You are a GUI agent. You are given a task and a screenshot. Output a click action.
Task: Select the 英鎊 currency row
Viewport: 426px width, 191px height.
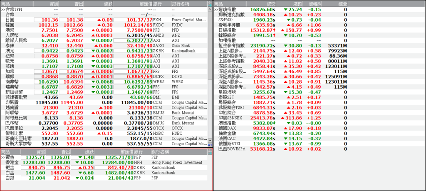(x=104, y=66)
